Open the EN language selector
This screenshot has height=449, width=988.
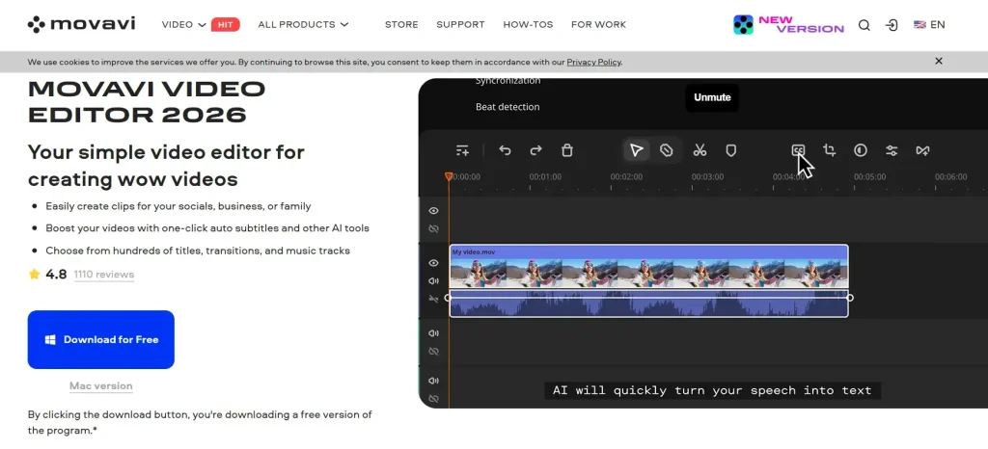(x=929, y=25)
